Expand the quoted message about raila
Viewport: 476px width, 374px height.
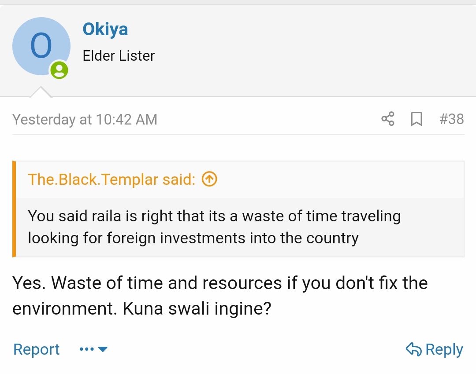coord(214,227)
